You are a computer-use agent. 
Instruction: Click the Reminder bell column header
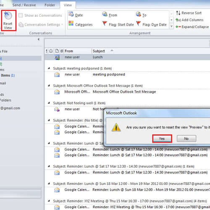51,51
